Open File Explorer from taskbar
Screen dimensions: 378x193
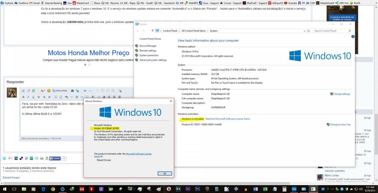[24, 189]
